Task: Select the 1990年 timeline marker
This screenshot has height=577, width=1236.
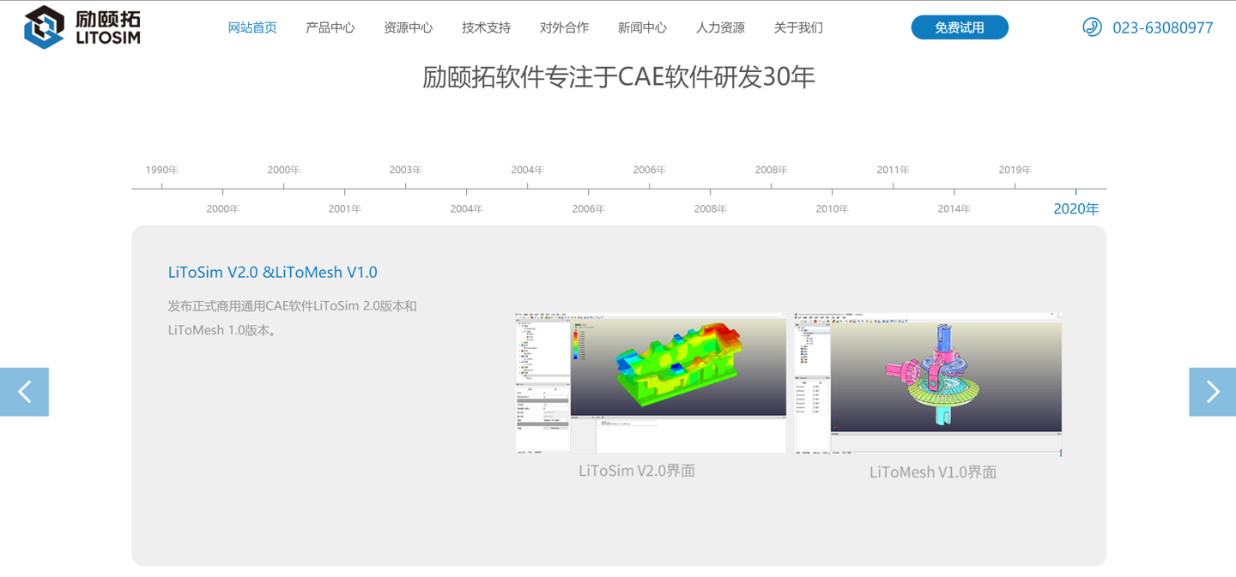Action: [161, 170]
